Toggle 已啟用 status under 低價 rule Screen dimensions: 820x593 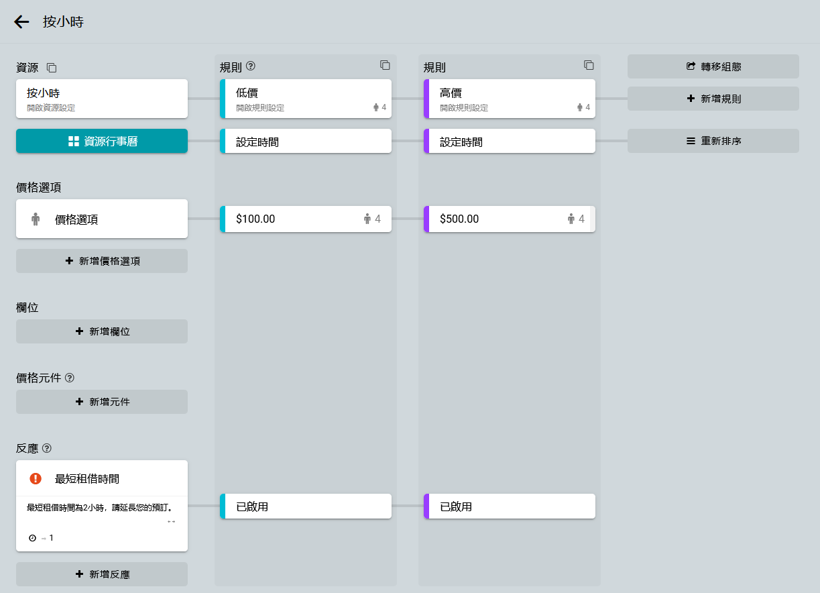point(306,506)
